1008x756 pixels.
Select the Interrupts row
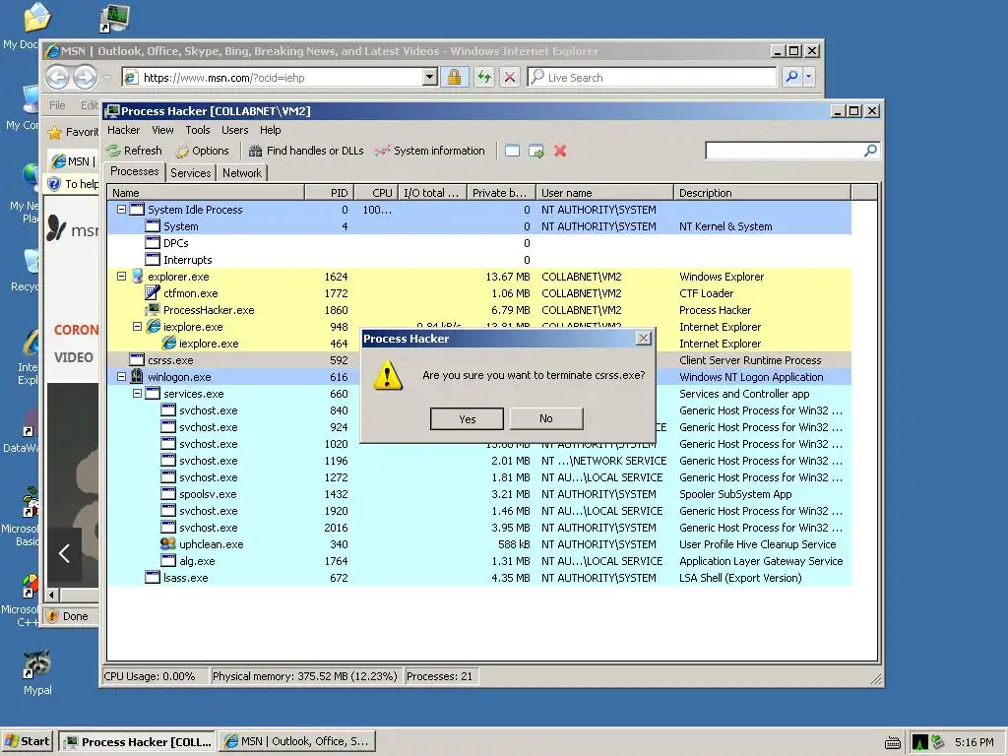tap(479, 260)
